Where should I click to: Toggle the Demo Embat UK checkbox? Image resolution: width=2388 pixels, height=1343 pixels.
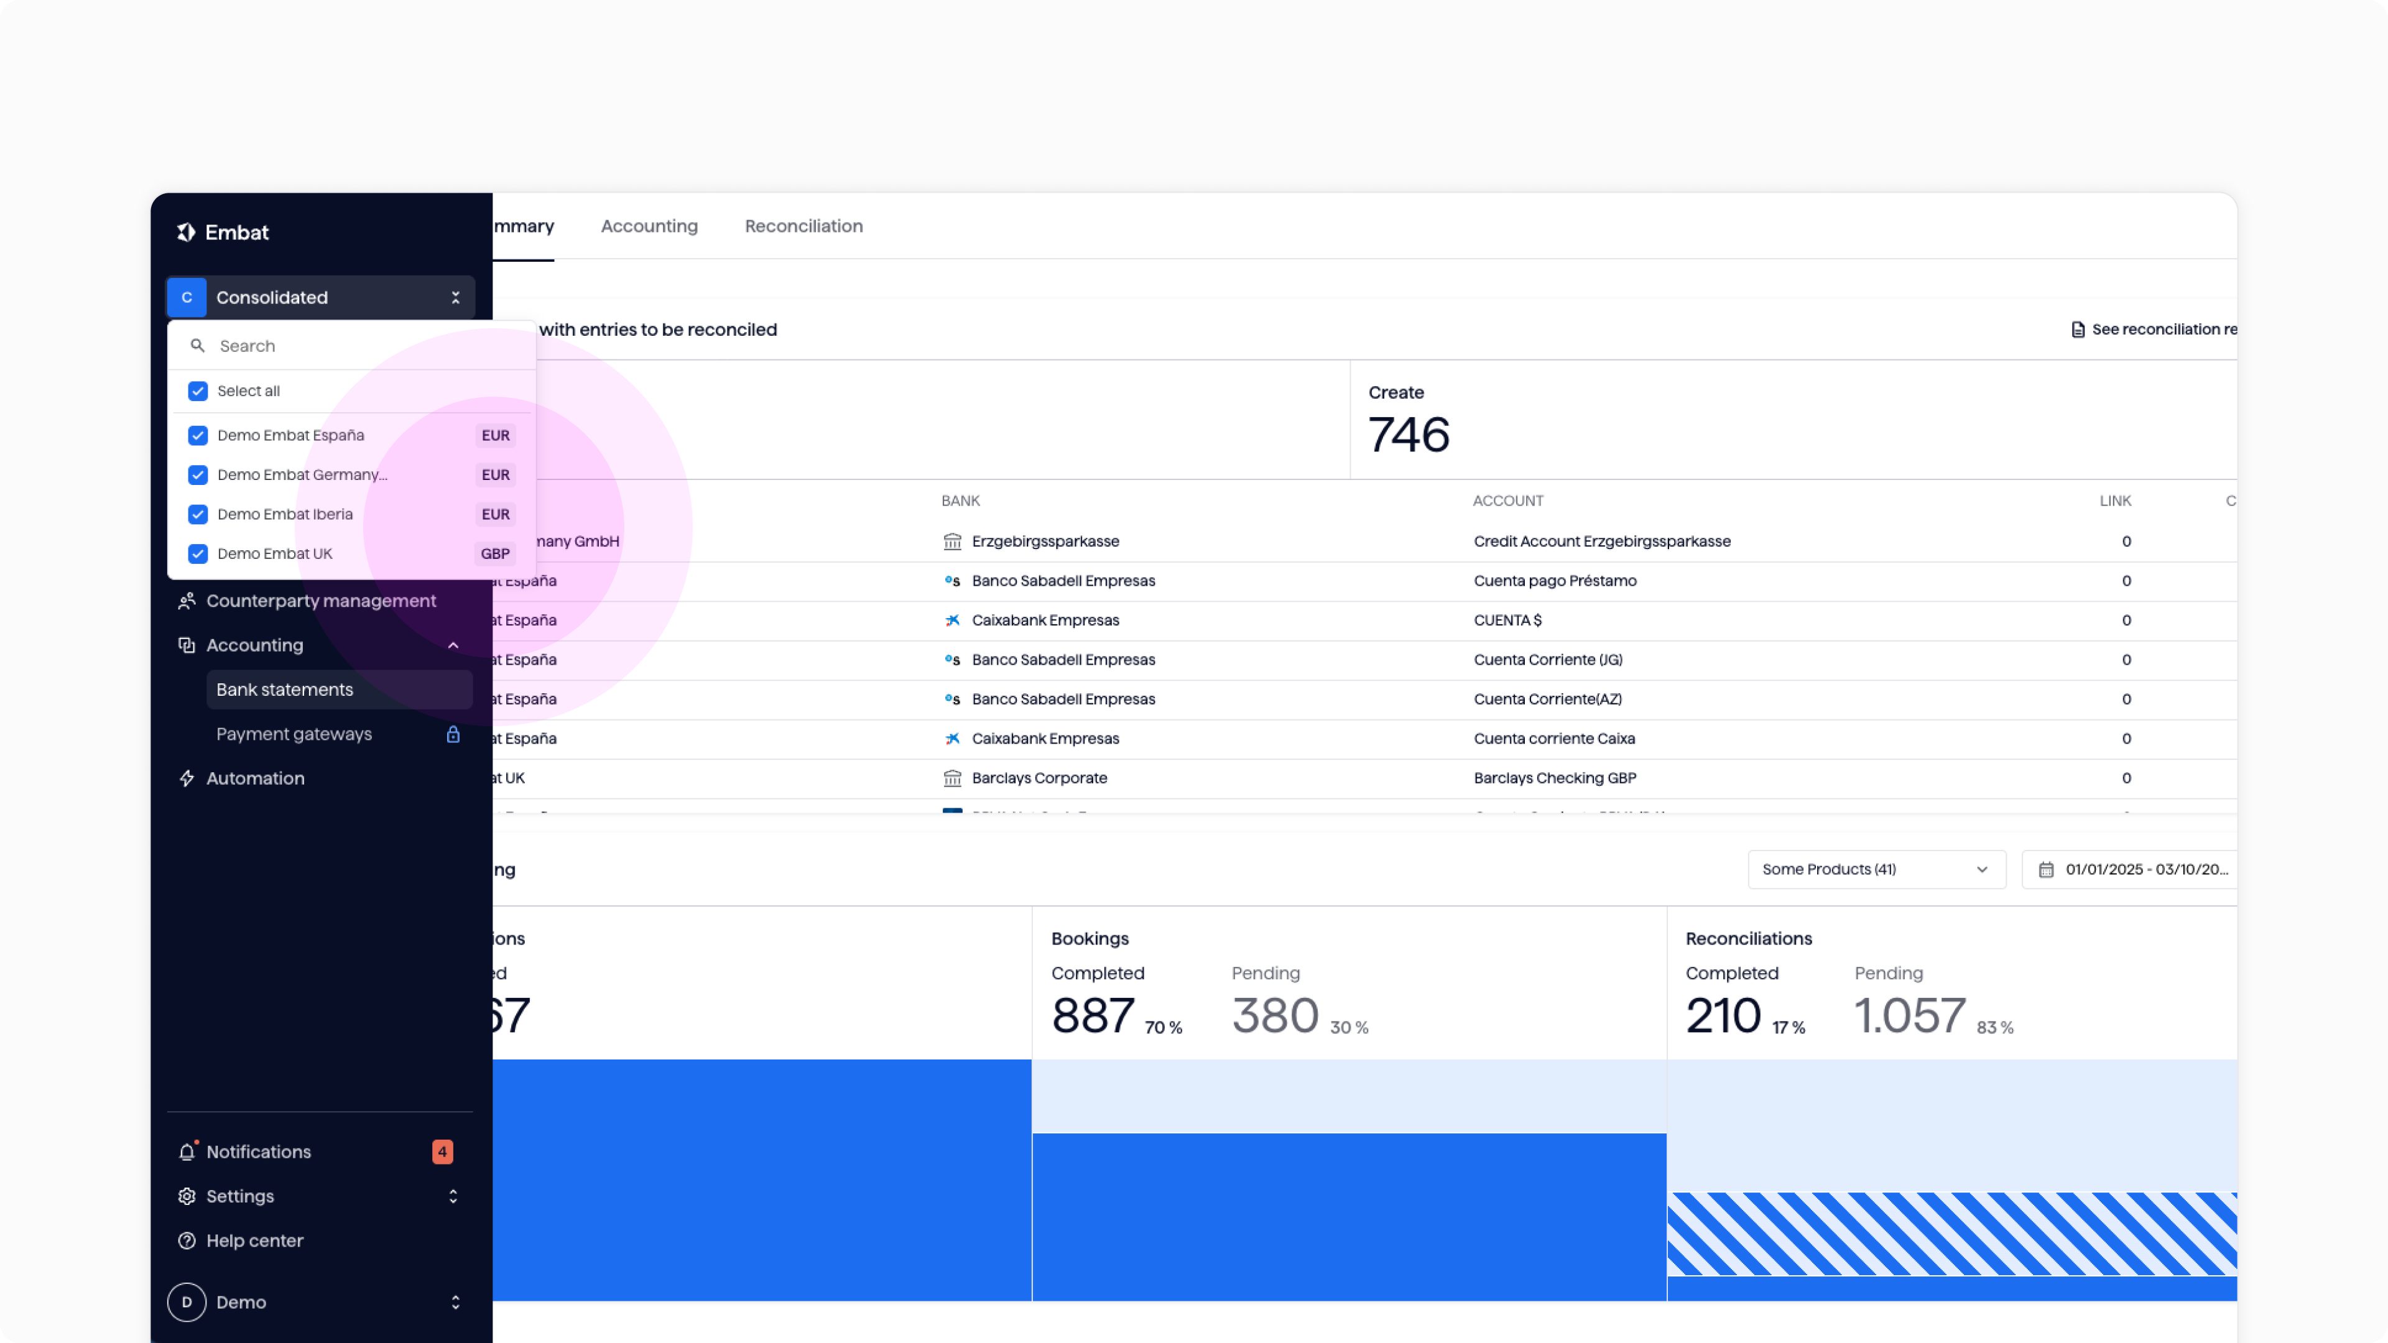[198, 554]
